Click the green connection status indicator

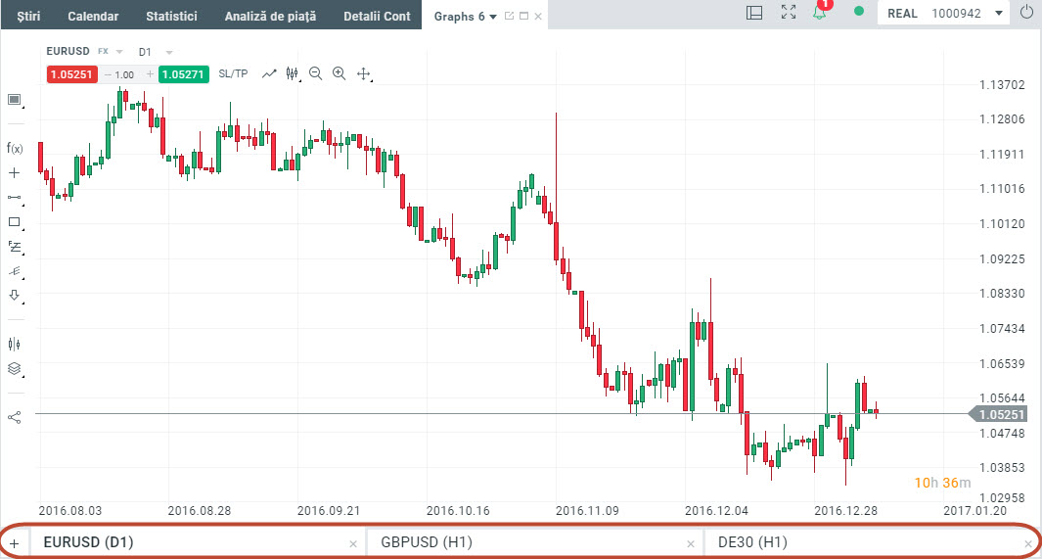pos(859,11)
